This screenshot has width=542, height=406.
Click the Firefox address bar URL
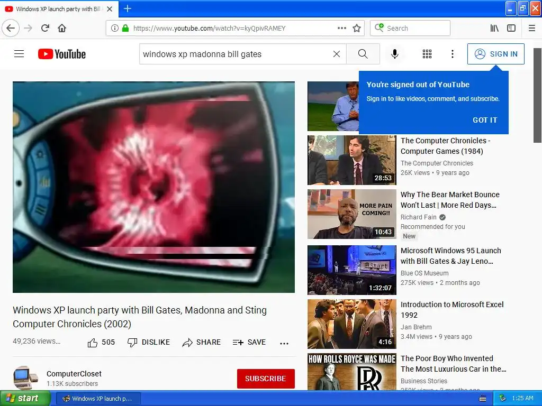(x=209, y=29)
